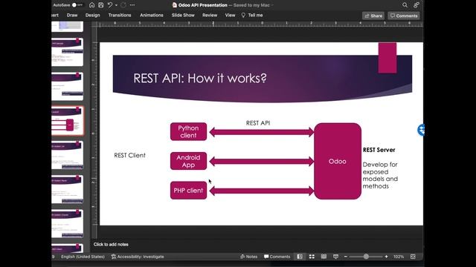Click the 102% zoom level value
The height and width of the screenshot is (267, 476).
point(399,257)
